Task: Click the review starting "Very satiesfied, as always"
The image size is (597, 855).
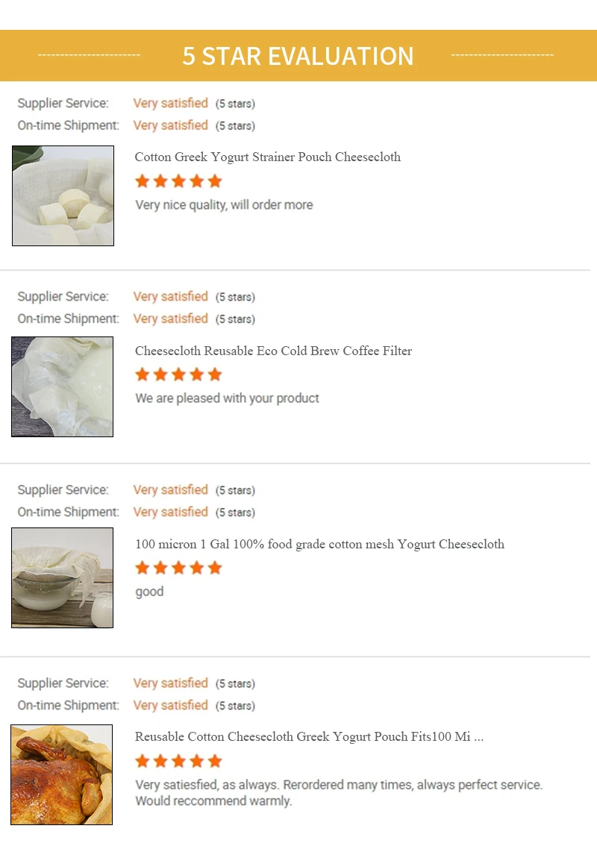Action: 339,792
